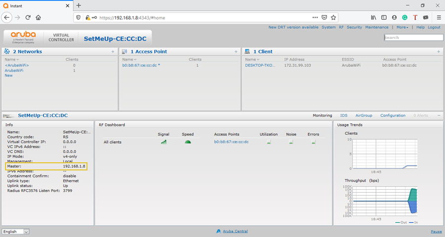Click the search input field
Screen dimensions: 445x237
[414, 38]
